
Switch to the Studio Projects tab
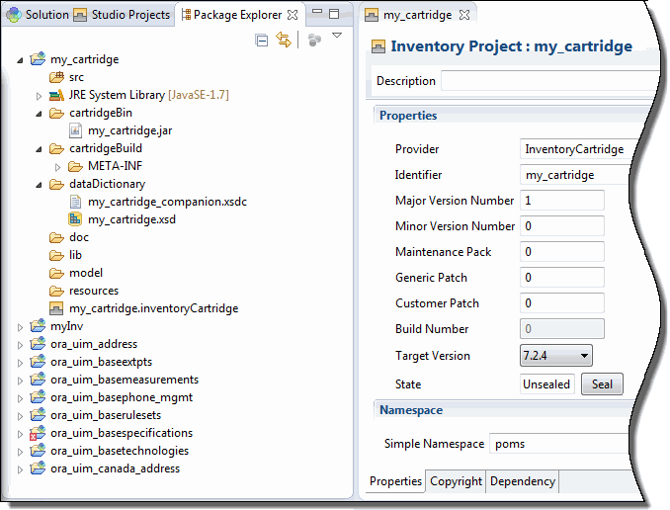pyautogui.click(x=122, y=15)
